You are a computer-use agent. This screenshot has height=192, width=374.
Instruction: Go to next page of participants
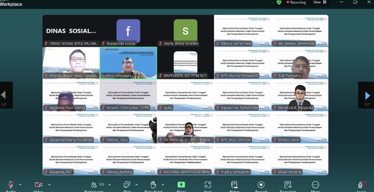click(367, 95)
